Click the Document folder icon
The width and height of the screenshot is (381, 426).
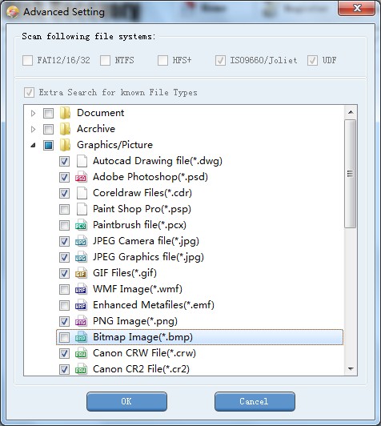point(65,113)
